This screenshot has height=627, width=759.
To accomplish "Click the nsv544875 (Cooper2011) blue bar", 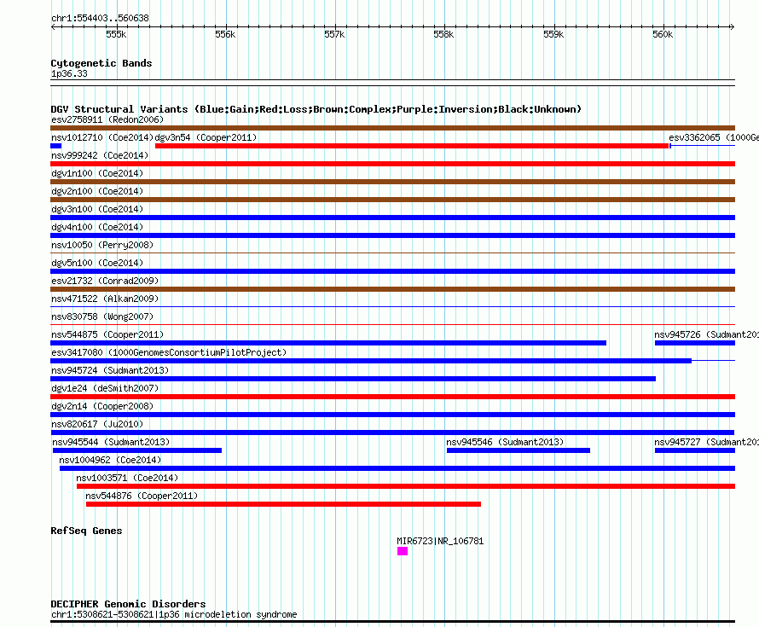I will click(328, 343).
